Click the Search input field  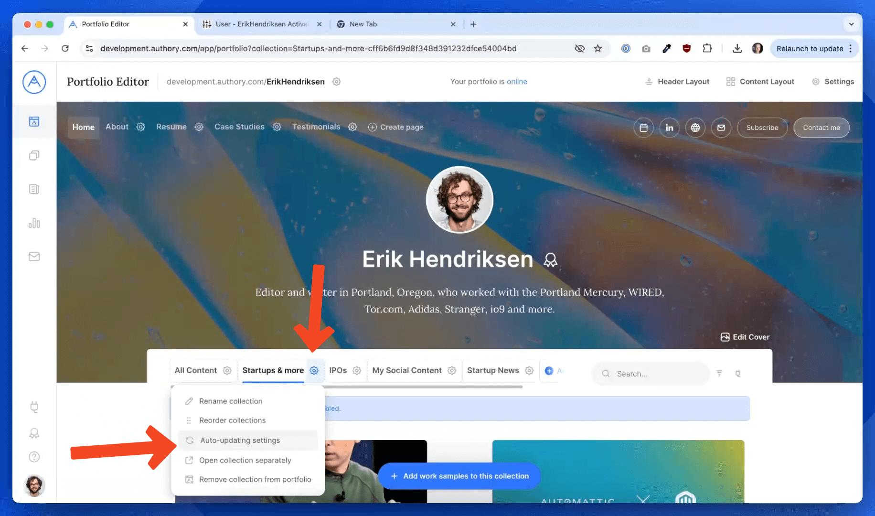(651, 374)
